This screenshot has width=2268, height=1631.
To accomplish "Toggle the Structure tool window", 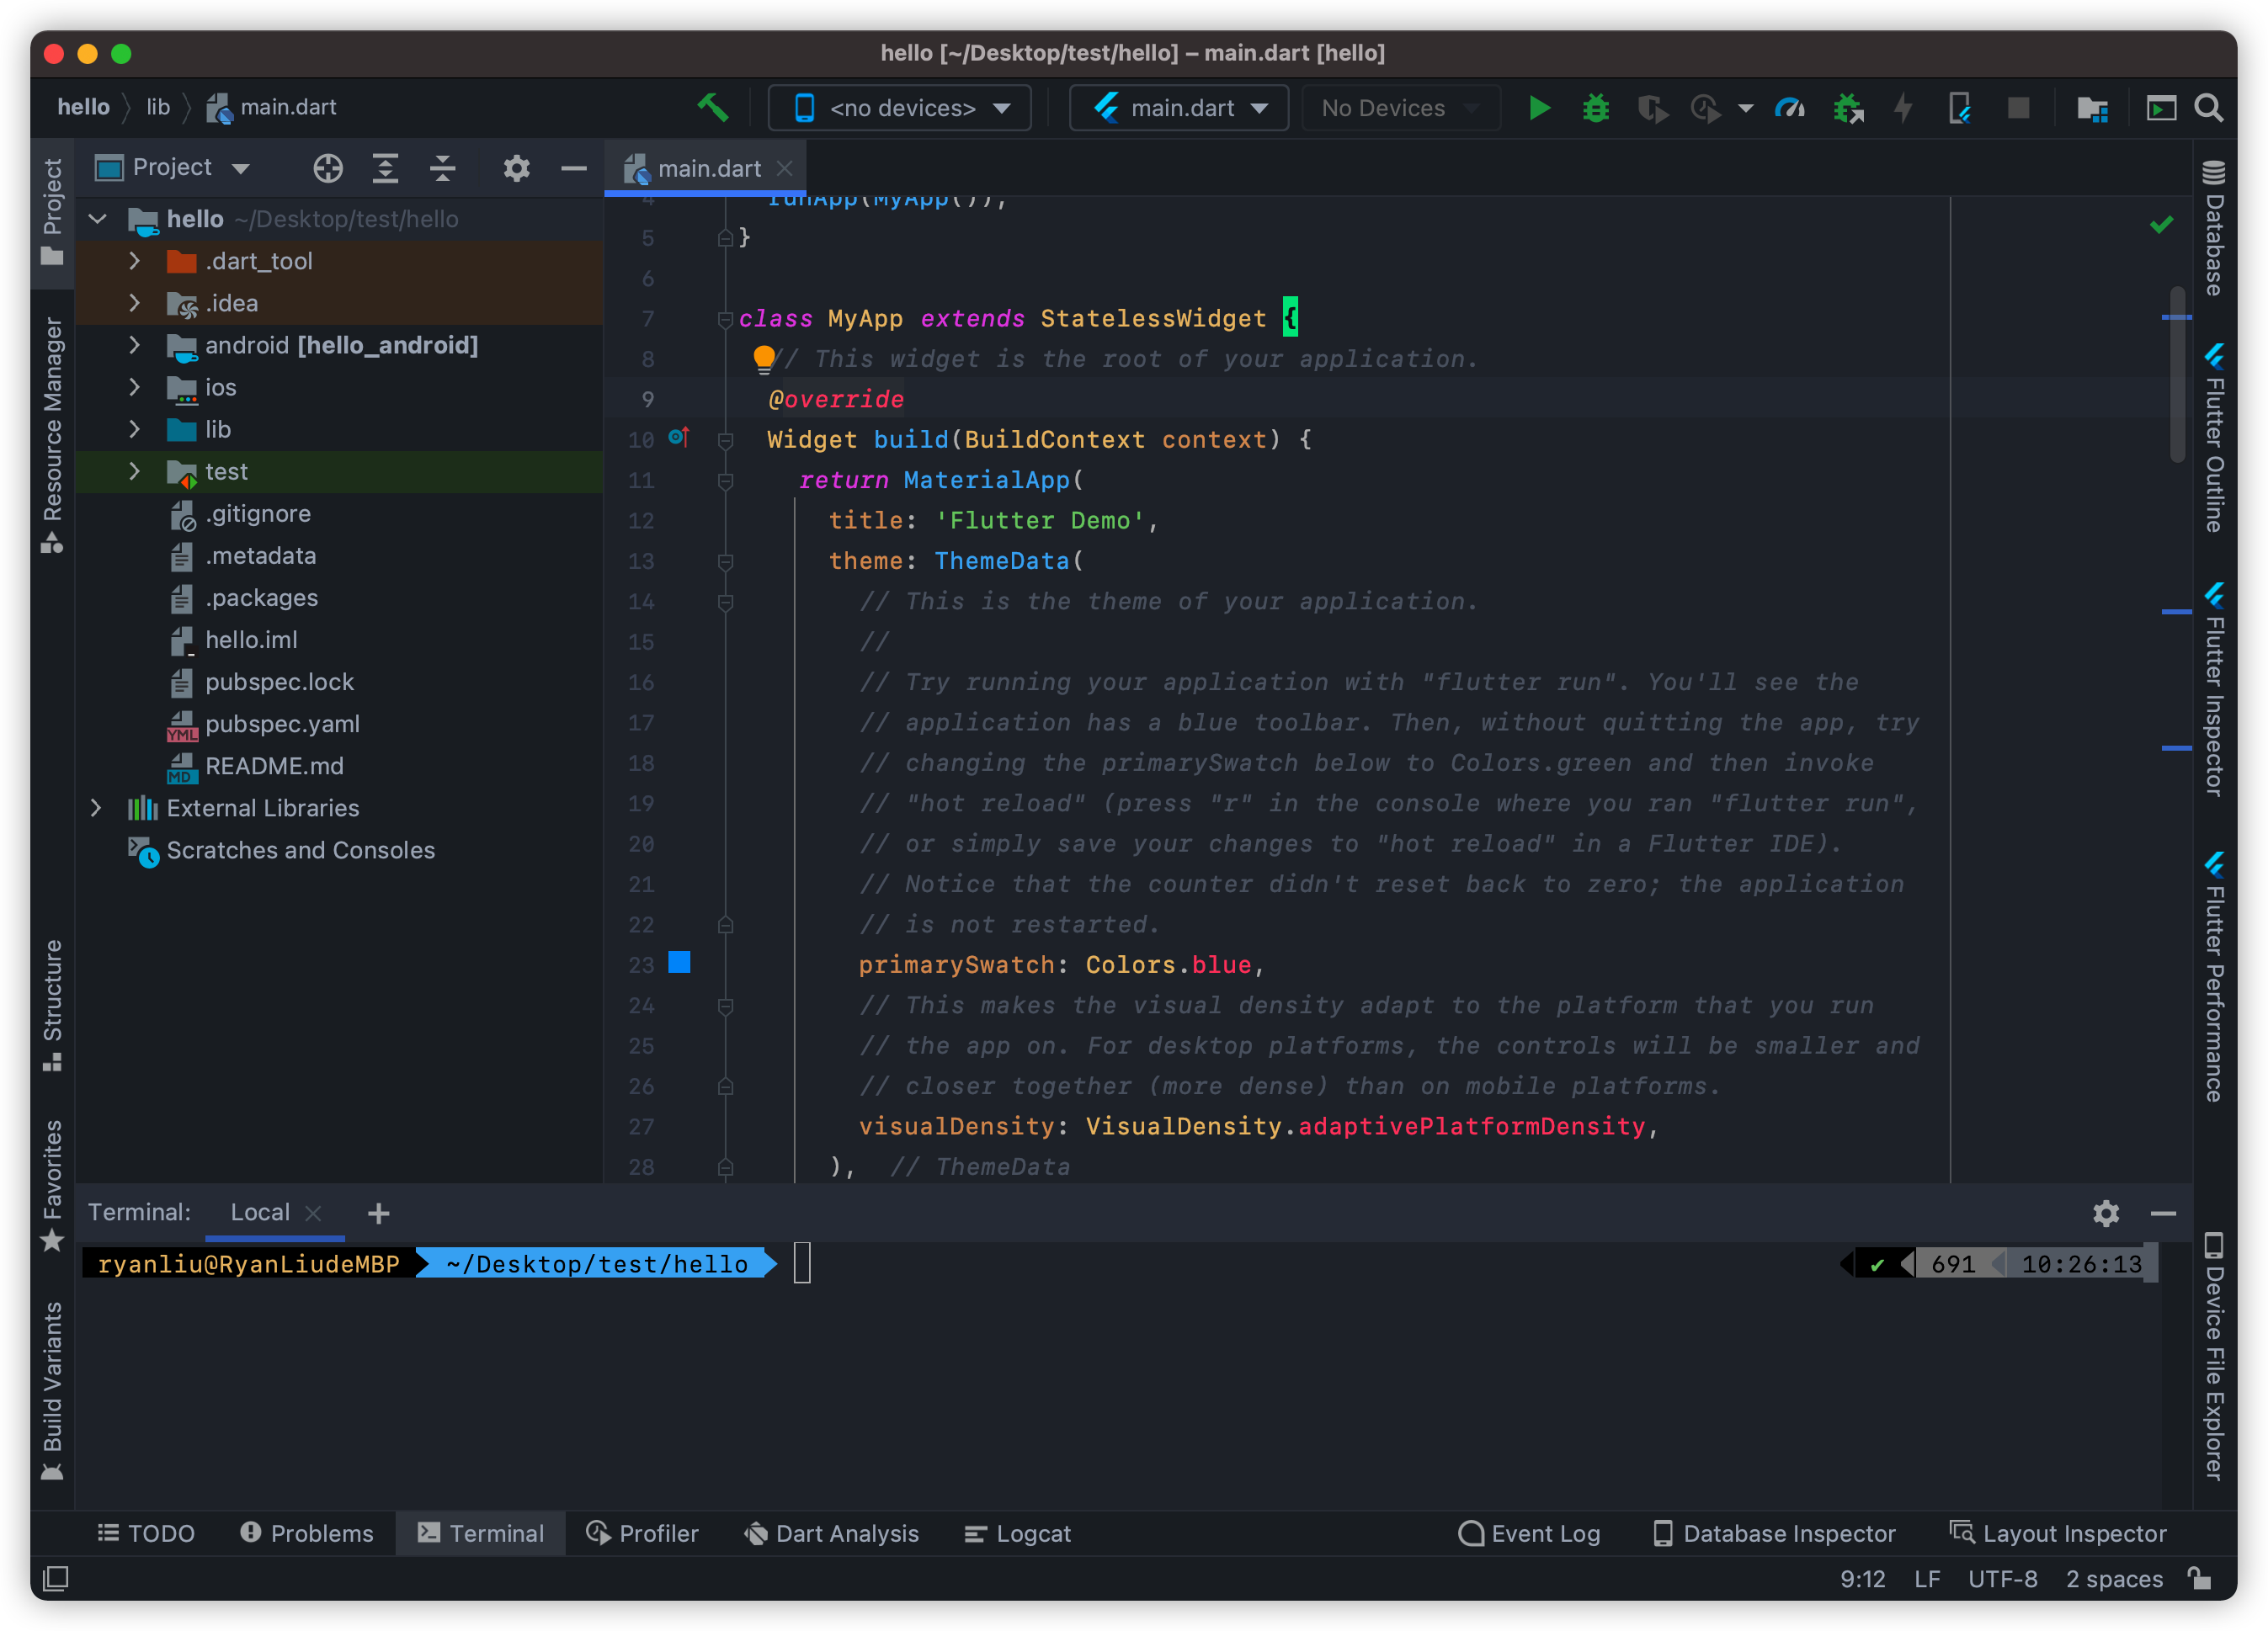I will (52, 1004).
